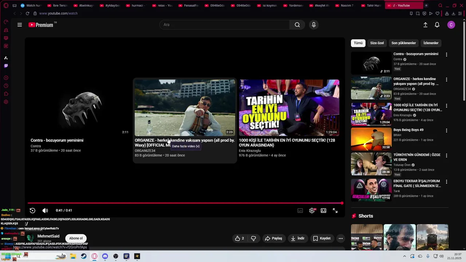Replay the video with the replay button
Screen dimensions: 466x262
(32, 210)
